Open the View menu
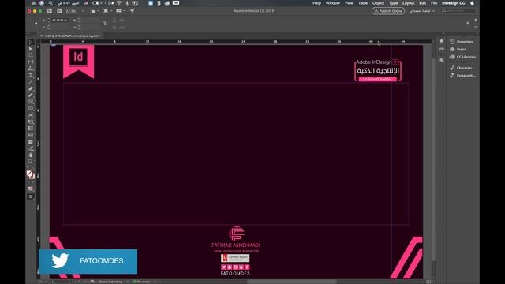 pos(349,3)
